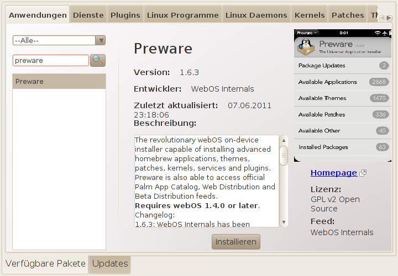The height and width of the screenshot is (276, 398).
Task: Click description scrollbar down arrow
Action: (x=284, y=222)
